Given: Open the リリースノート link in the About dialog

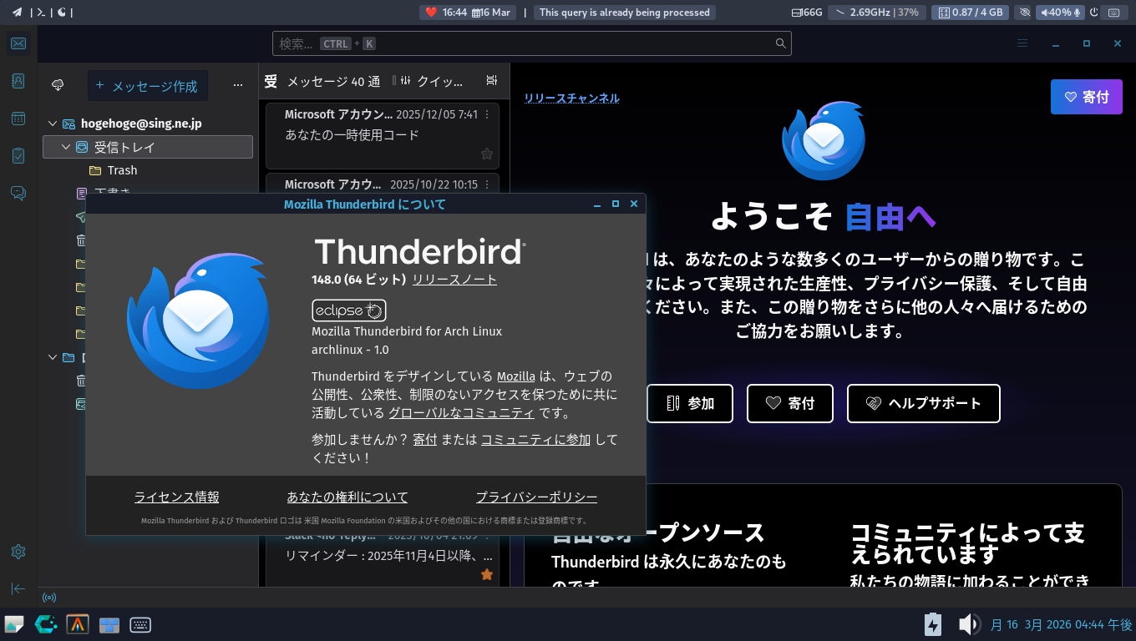Looking at the screenshot, I should pyautogui.click(x=454, y=280).
